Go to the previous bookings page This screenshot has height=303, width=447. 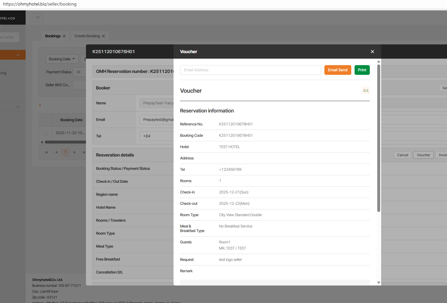56,152
